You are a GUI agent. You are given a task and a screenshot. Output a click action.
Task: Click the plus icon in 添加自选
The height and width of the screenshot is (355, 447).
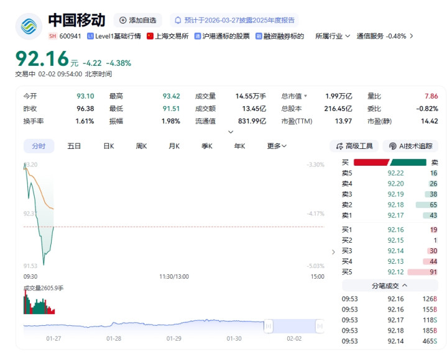pos(122,20)
